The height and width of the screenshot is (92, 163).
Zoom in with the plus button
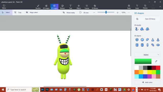pos(118,13)
